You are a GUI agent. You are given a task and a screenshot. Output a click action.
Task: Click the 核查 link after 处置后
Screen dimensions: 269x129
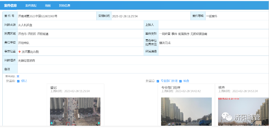(186, 81)
